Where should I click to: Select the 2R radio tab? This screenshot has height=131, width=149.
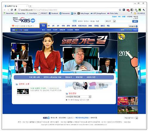click(53, 26)
